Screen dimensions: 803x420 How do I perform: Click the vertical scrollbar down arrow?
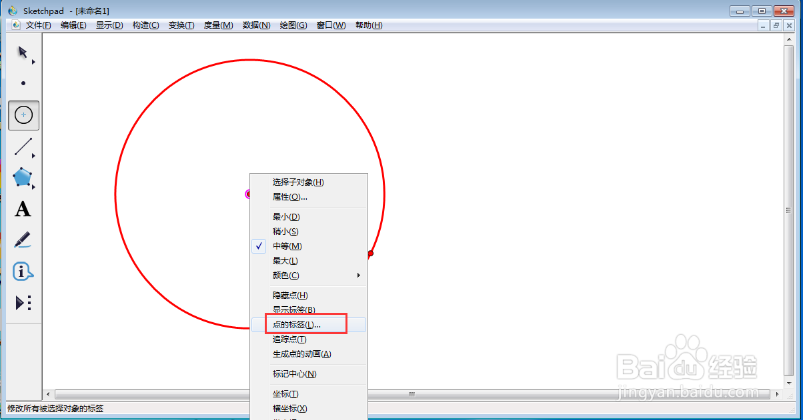[789, 384]
